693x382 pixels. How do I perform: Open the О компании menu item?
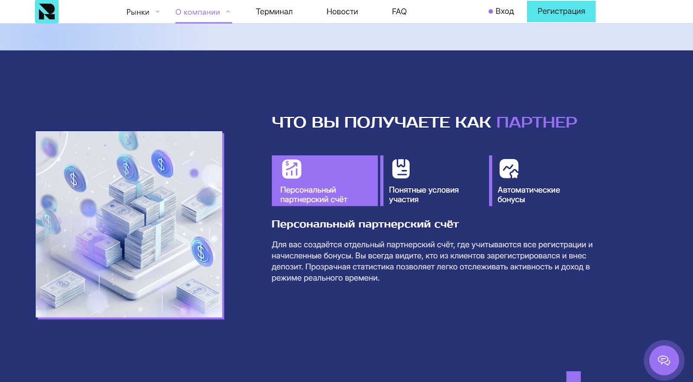[198, 12]
